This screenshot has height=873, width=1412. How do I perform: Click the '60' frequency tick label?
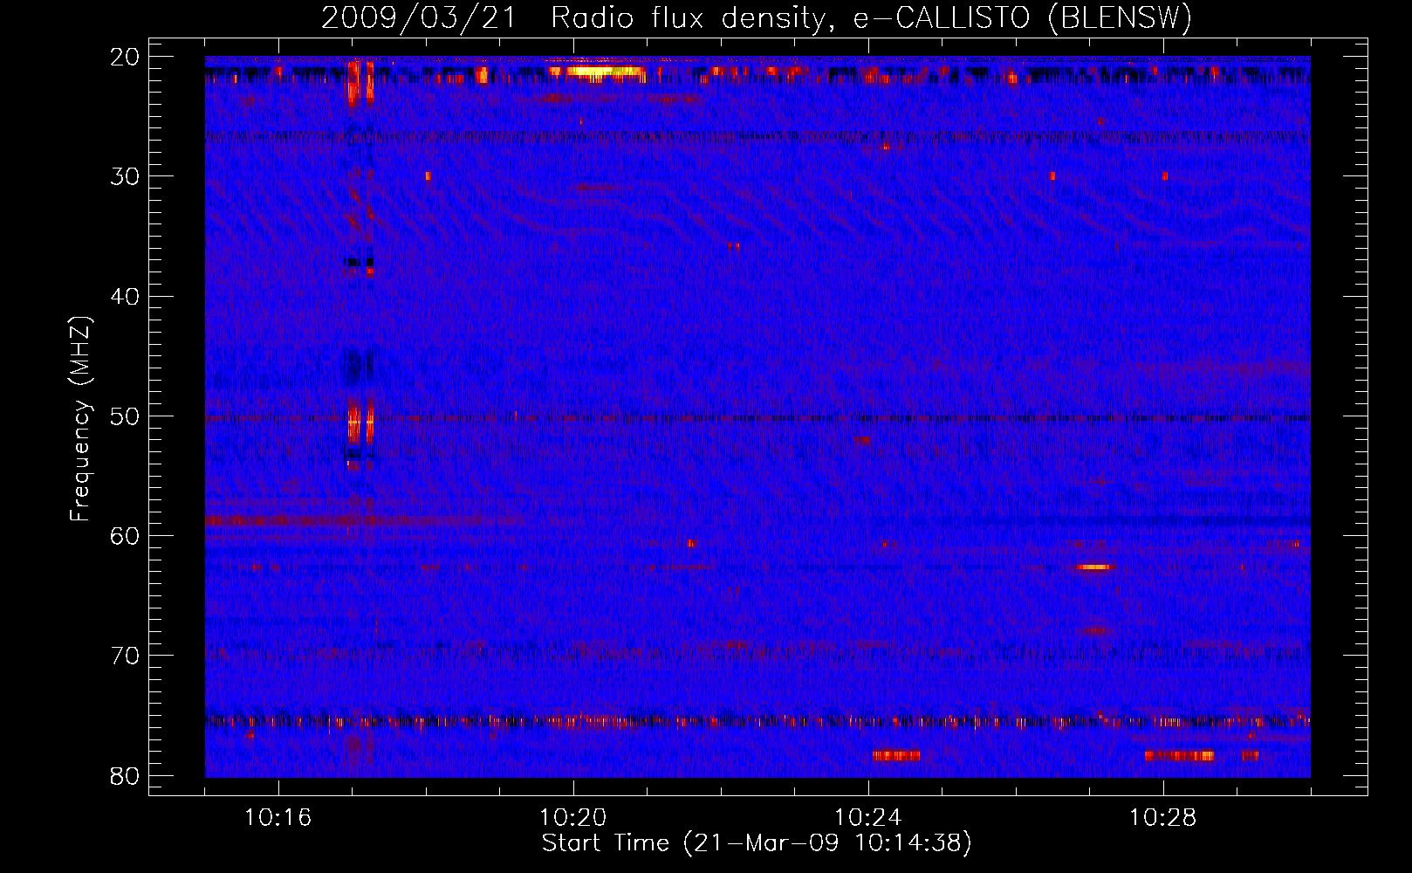click(125, 536)
